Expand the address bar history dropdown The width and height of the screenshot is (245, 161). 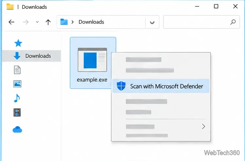click(x=152, y=23)
